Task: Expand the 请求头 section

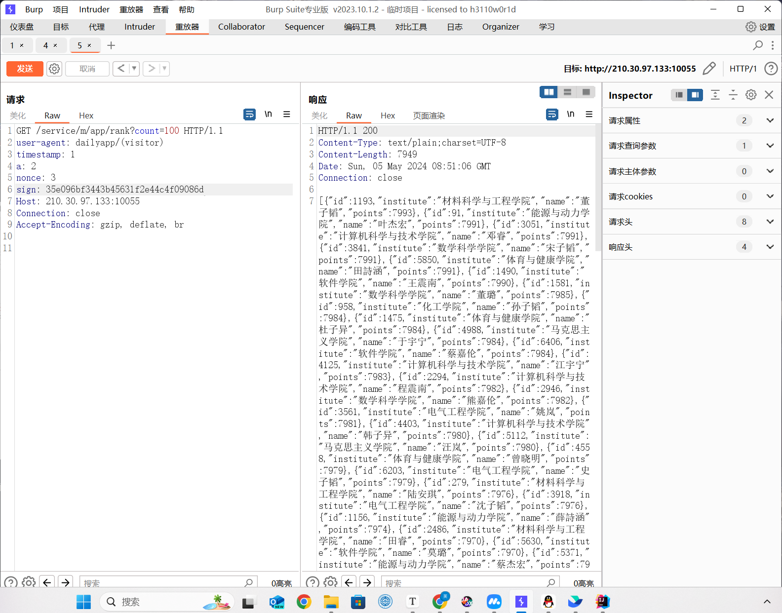Action: (770, 222)
